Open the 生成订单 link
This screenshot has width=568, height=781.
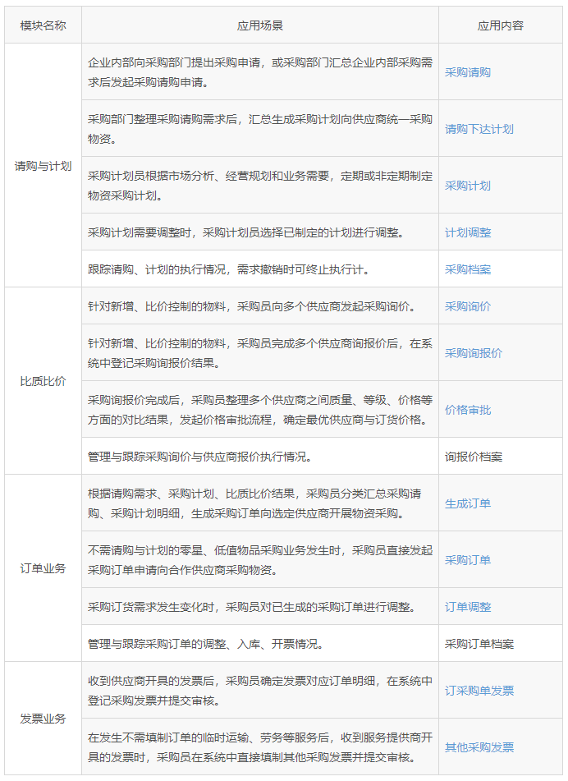point(467,503)
